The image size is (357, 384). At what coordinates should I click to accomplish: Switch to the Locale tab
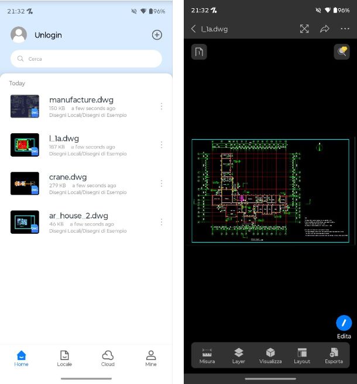(x=64, y=358)
